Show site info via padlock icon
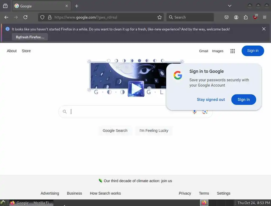Viewport: 271px width, 206px height. [50, 17]
